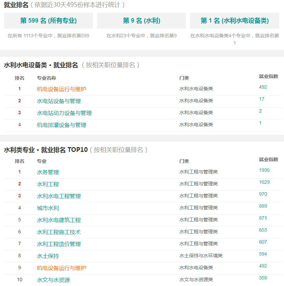Viewport: 284px width, 286px height.
Task: Click employment index 889 for 城市水利
Action: 263,206
